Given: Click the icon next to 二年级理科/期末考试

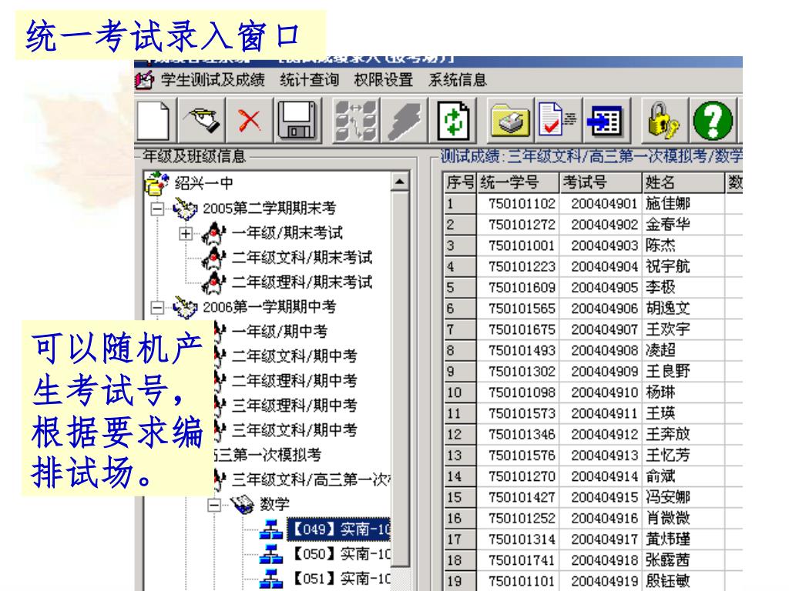Looking at the screenshot, I should coord(213,282).
